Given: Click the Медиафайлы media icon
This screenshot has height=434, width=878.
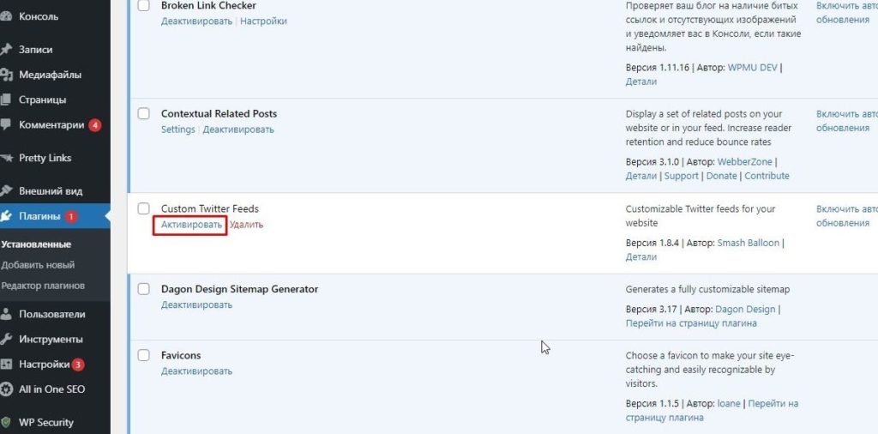Looking at the screenshot, I should [x=6, y=75].
